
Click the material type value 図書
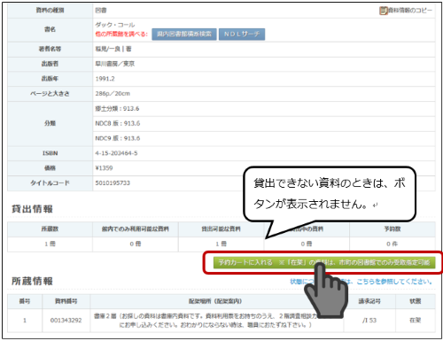tap(101, 11)
